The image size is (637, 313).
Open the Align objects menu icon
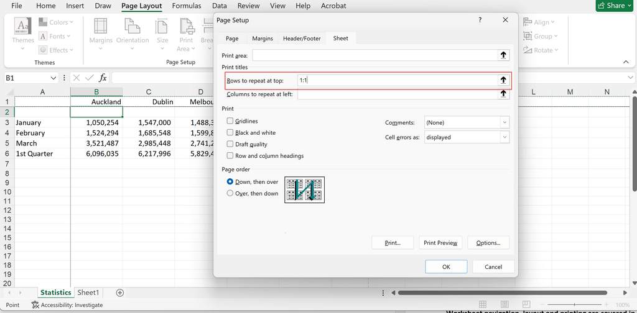pos(528,22)
